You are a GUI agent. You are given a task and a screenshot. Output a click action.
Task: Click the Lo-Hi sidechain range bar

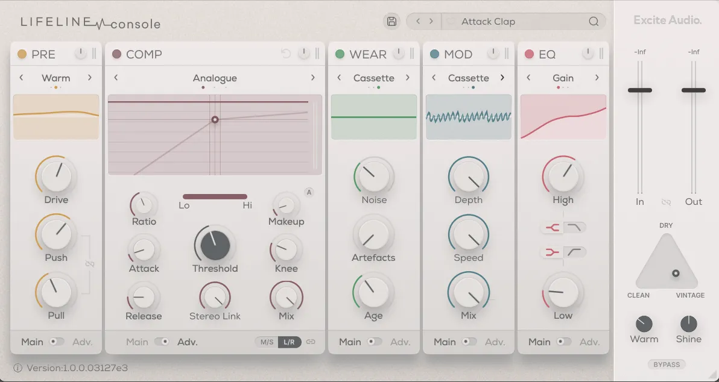tap(215, 196)
